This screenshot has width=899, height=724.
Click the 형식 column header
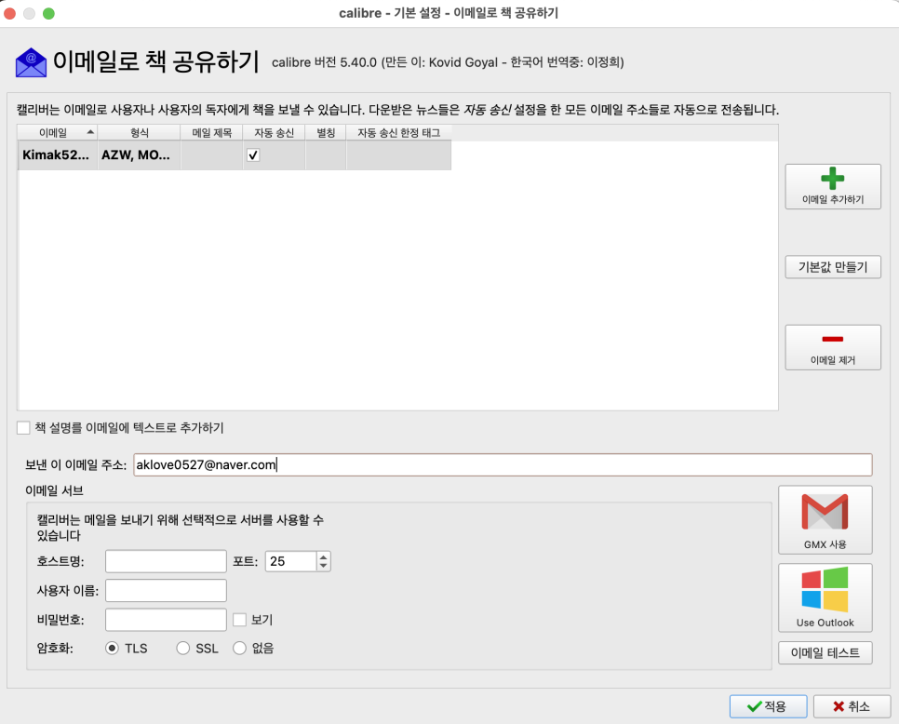click(139, 132)
